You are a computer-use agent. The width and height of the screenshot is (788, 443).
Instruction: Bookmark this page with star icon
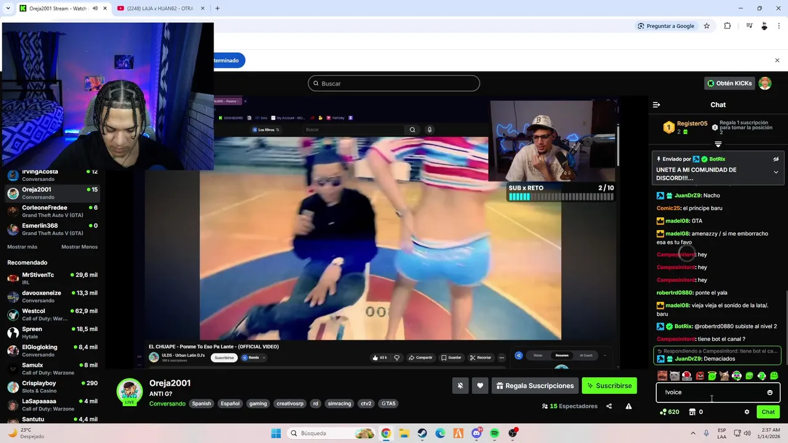click(x=707, y=26)
